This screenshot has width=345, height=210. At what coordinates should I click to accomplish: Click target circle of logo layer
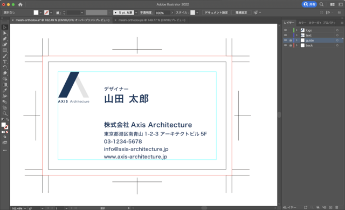[337, 30]
